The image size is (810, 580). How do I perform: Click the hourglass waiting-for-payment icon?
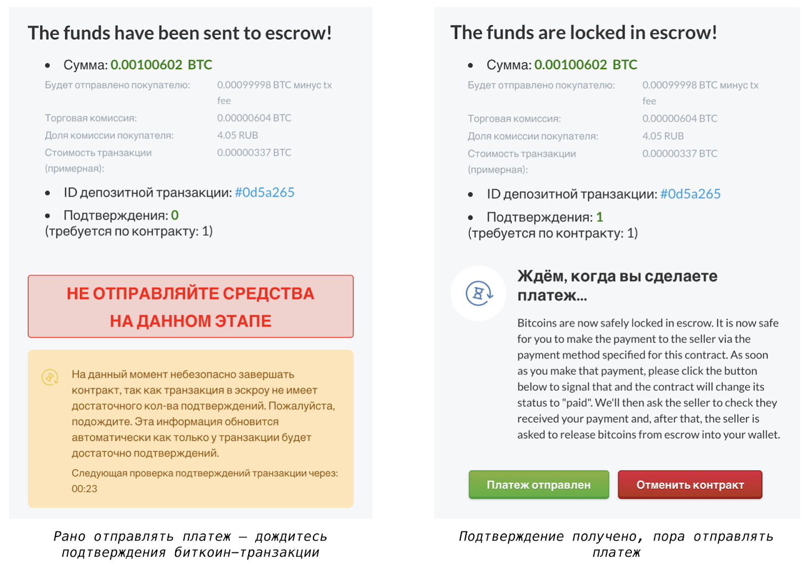(478, 293)
